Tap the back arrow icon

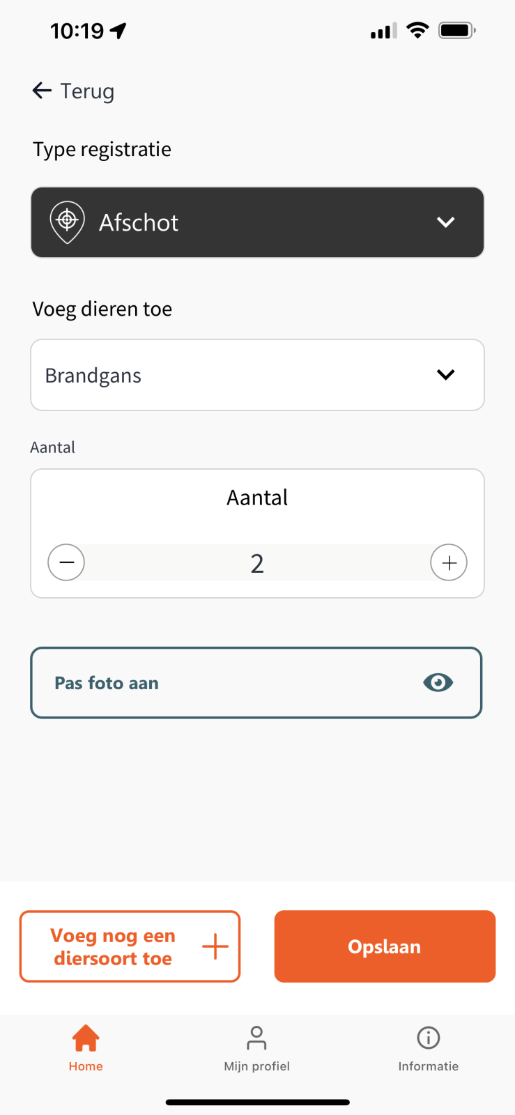click(42, 91)
